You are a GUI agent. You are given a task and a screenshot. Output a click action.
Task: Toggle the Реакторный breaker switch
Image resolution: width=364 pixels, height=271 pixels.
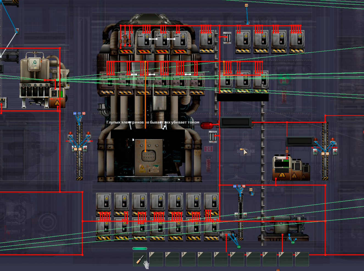click(x=243, y=41)
